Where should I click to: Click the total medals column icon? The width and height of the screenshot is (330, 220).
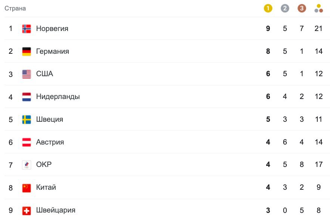coord(318,8)
